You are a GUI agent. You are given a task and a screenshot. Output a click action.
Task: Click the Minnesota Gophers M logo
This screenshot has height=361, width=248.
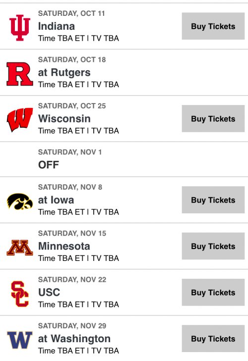20,248
